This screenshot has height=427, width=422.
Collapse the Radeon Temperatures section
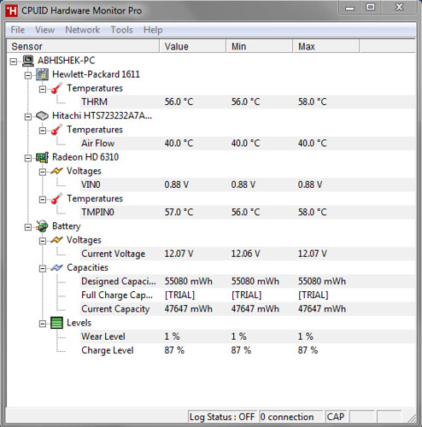pyautogui.click(x=43, y=199)
